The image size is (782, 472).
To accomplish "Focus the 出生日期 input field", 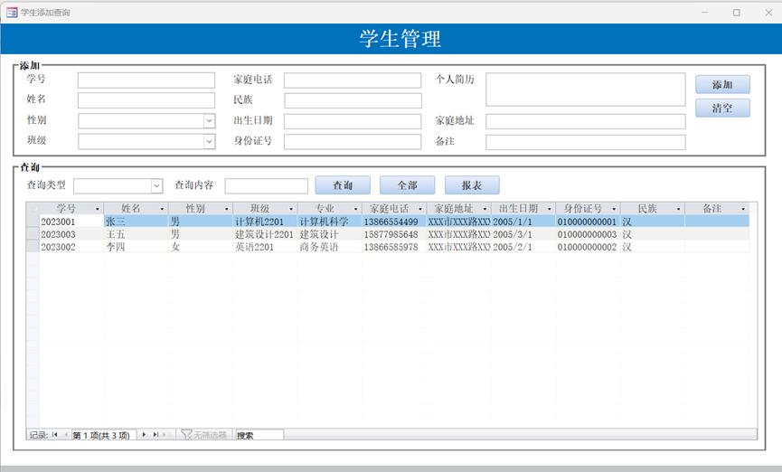I will click(x=353, y=121).
